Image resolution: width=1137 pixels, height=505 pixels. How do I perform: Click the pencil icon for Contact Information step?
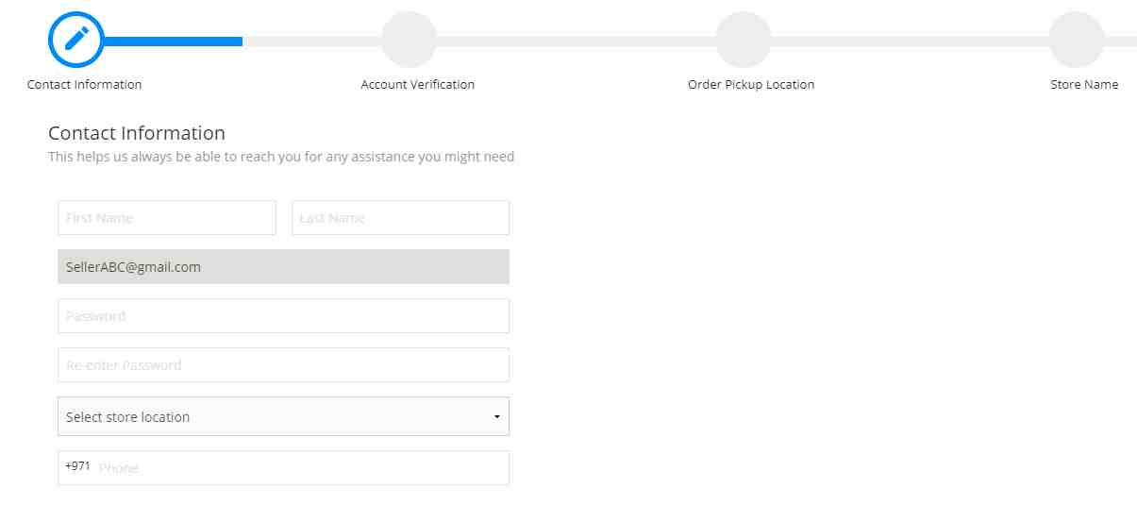tap(75, 40)
